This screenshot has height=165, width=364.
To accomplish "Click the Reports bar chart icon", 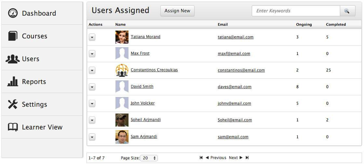I will [13, 82].
